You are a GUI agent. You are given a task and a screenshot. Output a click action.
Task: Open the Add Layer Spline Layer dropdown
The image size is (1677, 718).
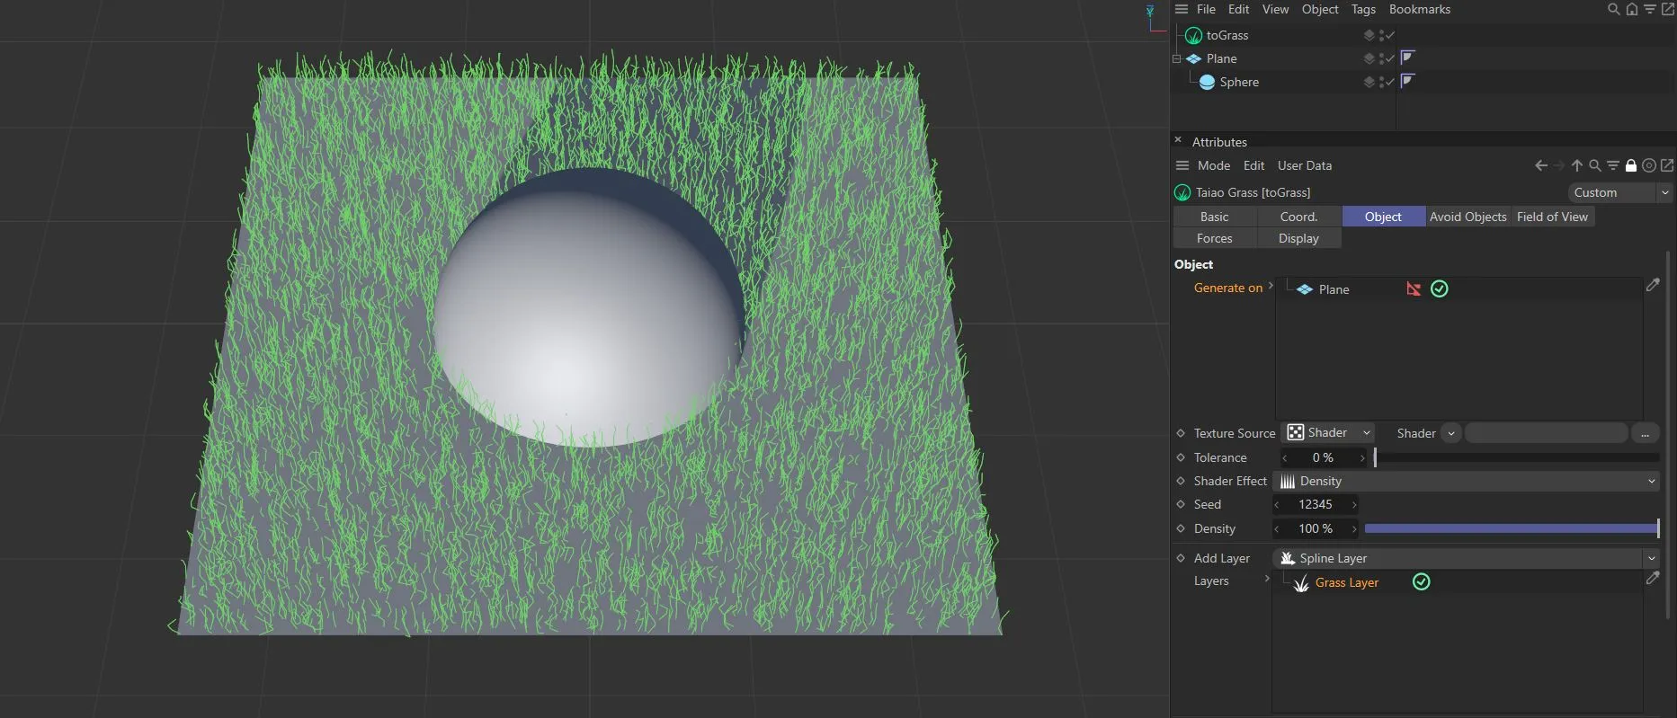tap(1466, 558)
